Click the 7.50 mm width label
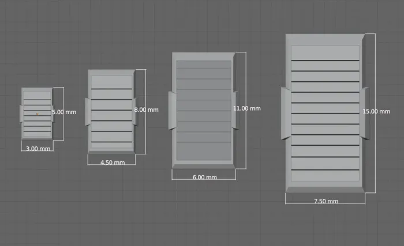404x246 pixels. [x=326, y=201]
